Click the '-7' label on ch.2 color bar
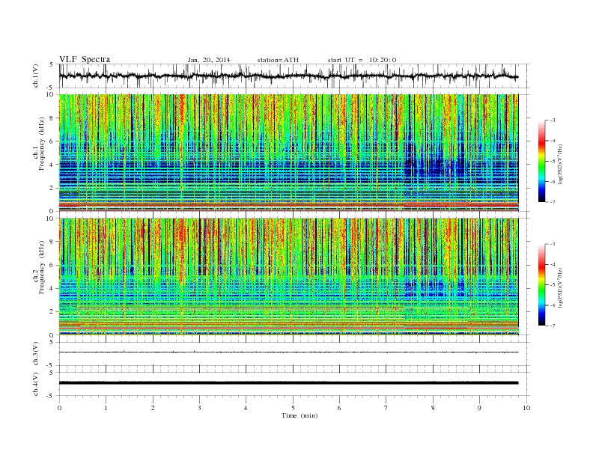The image size is (593, 458). pos(553,326)
